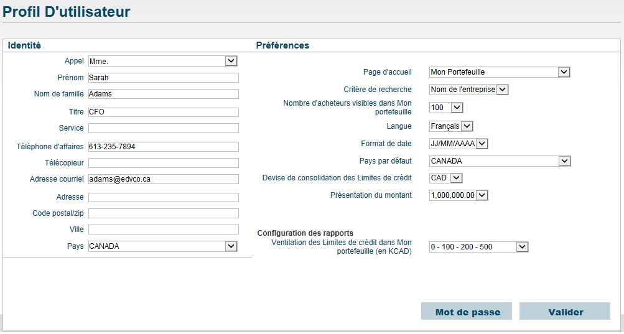The width and height of the screenshot is (624, 334).
Task: Change the Langue dropdown from Français
Action: pos(451,126)
